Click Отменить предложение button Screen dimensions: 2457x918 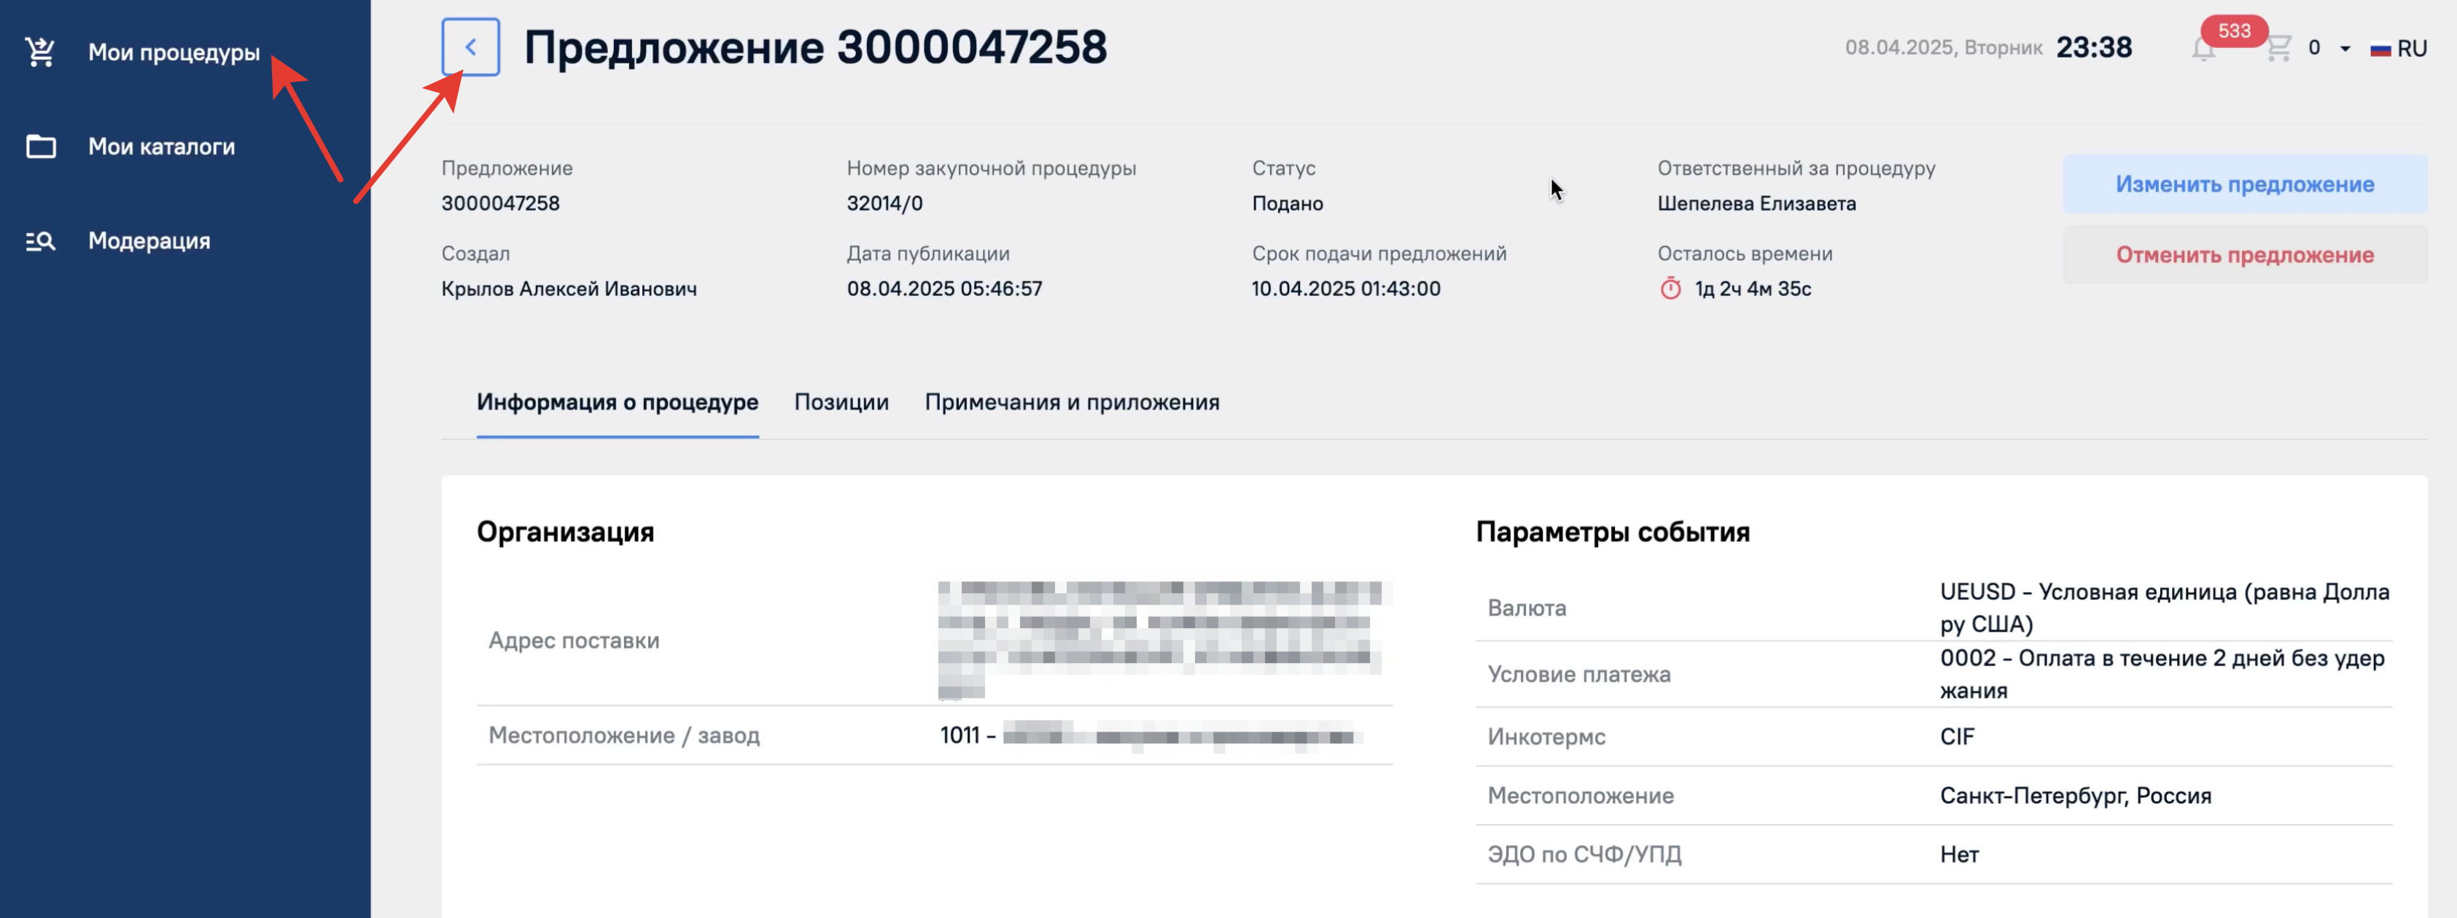pos(2244,254)
